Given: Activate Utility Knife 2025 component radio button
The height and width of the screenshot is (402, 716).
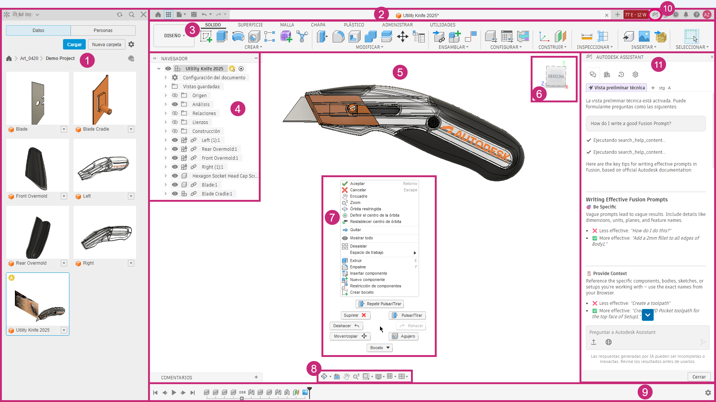Looking at the screenshot, I should (x=241, y=68).
